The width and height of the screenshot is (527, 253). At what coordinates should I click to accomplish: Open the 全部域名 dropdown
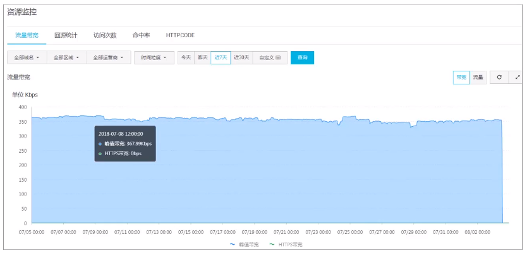click(27, 57)
